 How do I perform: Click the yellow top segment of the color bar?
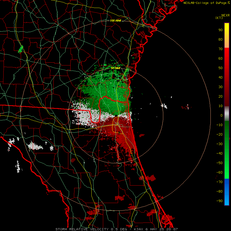click(227, 35)
